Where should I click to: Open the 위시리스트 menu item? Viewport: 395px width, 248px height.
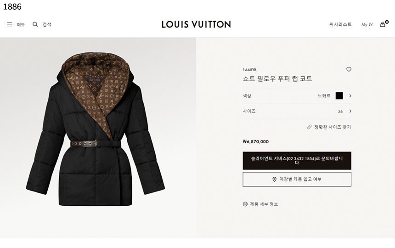pyautogui.click(x=340, y=24)
